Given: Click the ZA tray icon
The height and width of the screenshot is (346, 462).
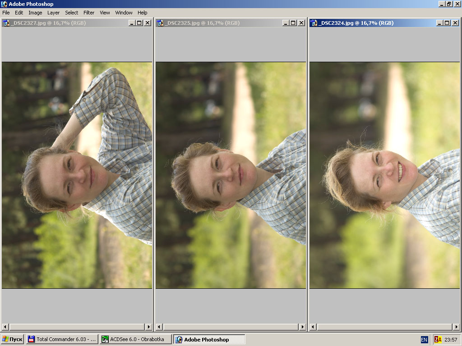Looking at the screenshot, I should point(438,340).
